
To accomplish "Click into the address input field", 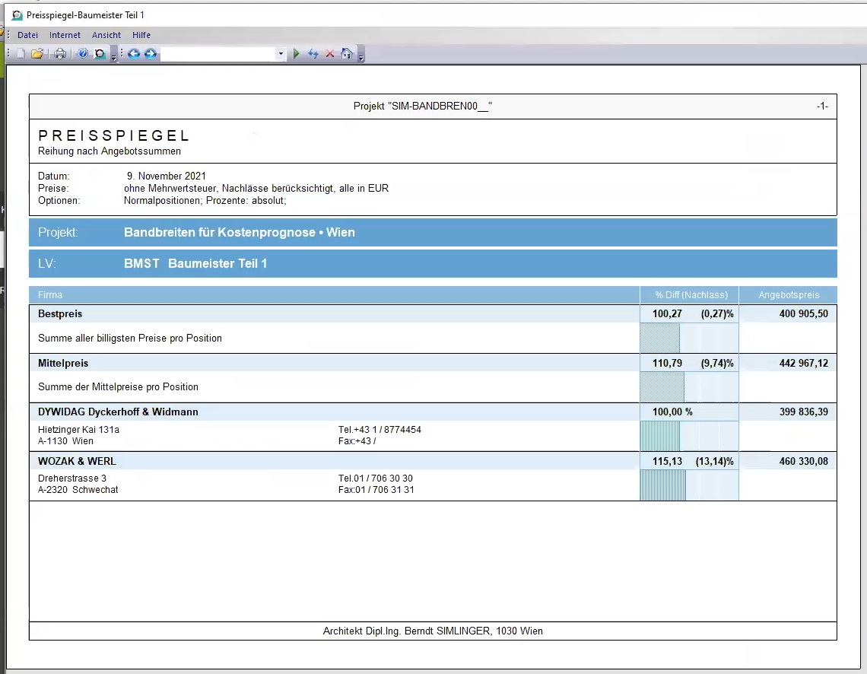I will click(x=218, y=54).
